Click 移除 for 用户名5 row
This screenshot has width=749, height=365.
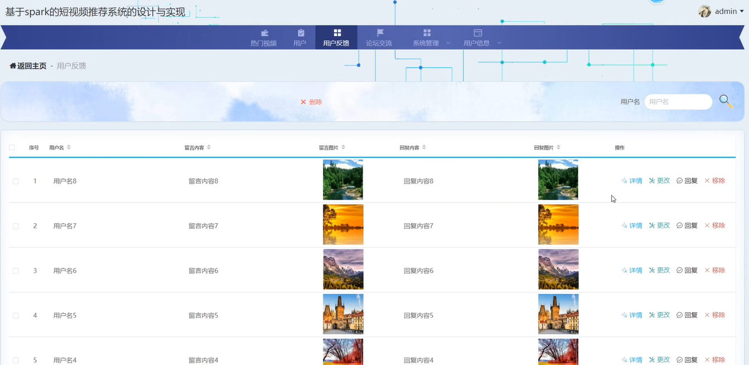pos(715,315)
